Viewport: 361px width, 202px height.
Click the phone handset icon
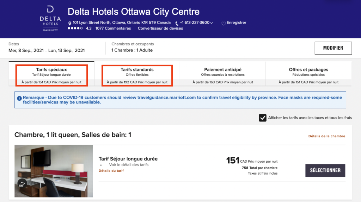[x=177, y=23]
